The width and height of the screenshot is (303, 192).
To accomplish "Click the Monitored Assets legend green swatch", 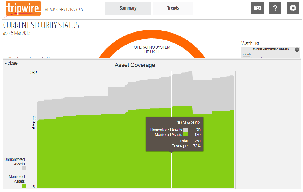I will tap(24, 186).
